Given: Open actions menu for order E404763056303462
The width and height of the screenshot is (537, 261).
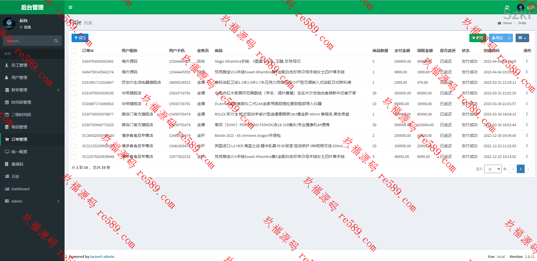Looking at the screenshot, I should 527,61.
